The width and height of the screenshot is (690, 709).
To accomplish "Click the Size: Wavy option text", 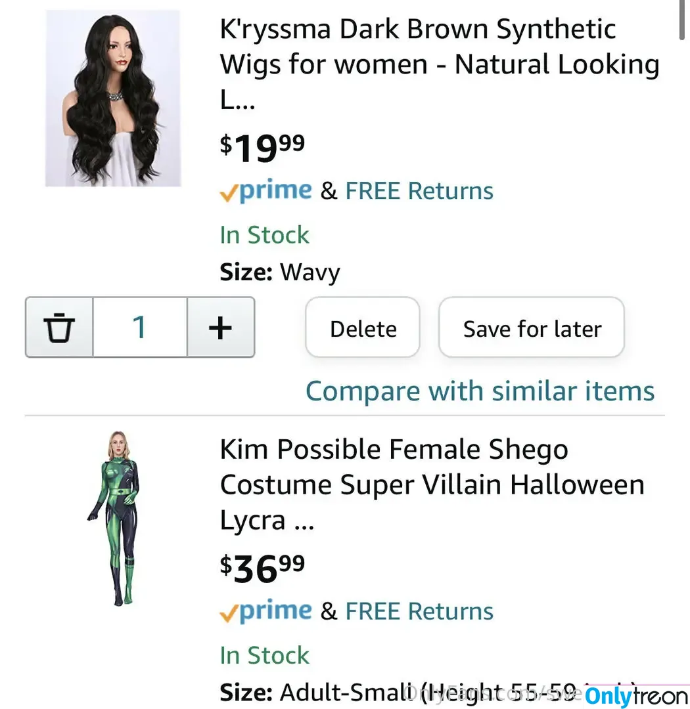I will 280,272.
